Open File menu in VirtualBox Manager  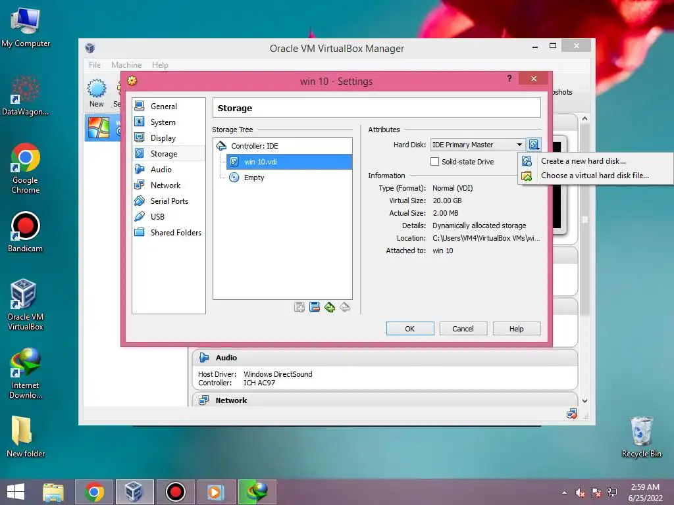pos(95,65)
